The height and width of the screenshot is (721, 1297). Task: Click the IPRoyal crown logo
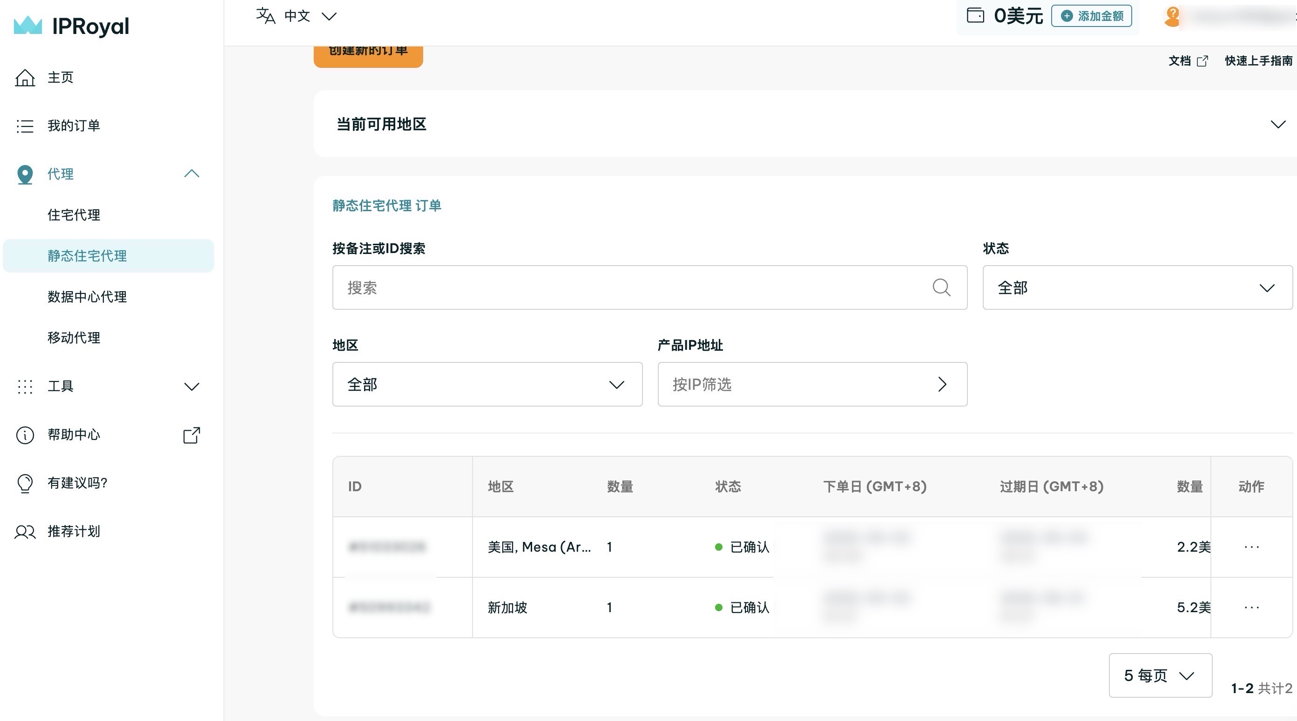27,25
